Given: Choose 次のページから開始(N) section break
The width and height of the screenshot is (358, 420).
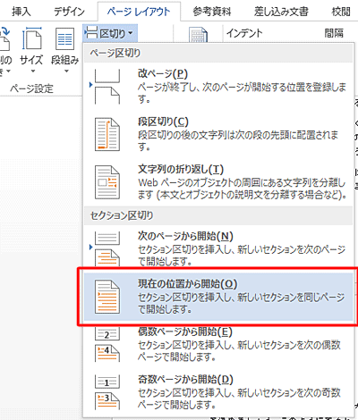Looking at the screenshot, I should tap(218, 248).
